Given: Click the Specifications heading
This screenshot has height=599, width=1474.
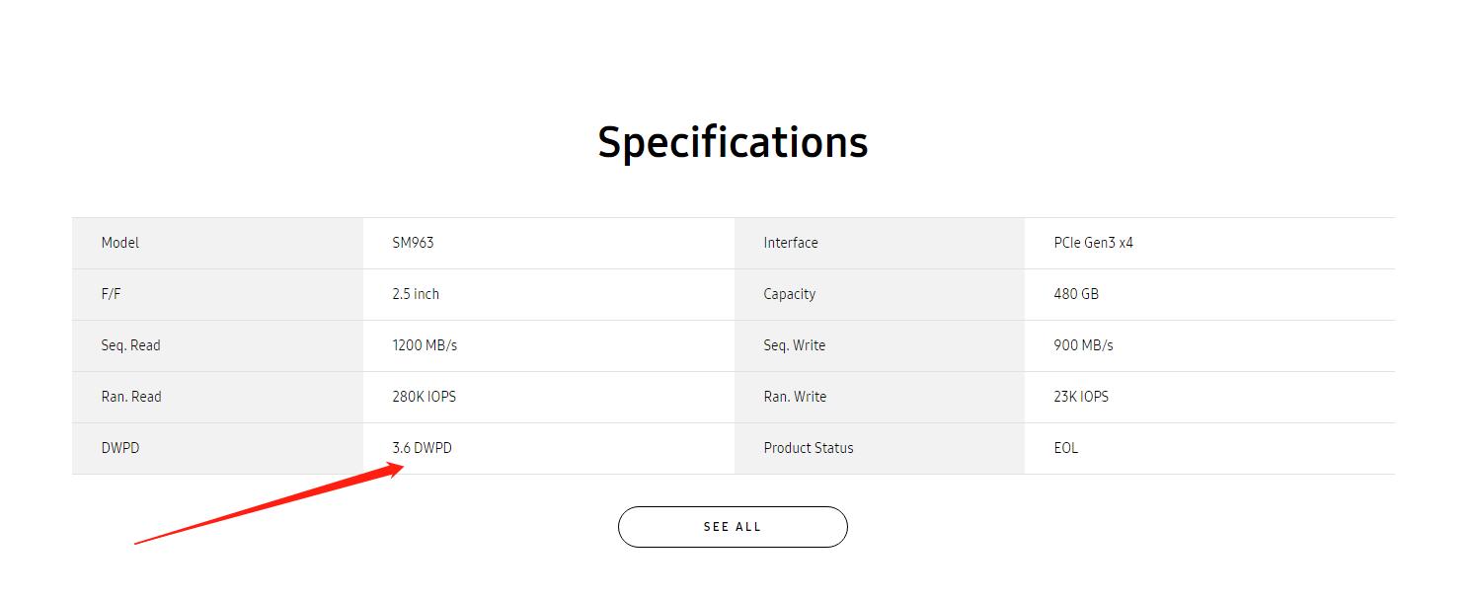Looking at the screenshot, I should tap(733, 142).
